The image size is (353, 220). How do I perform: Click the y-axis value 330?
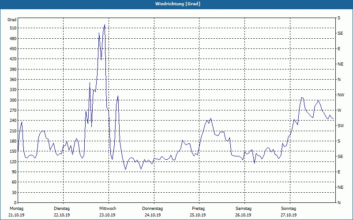tap(14, 90)
